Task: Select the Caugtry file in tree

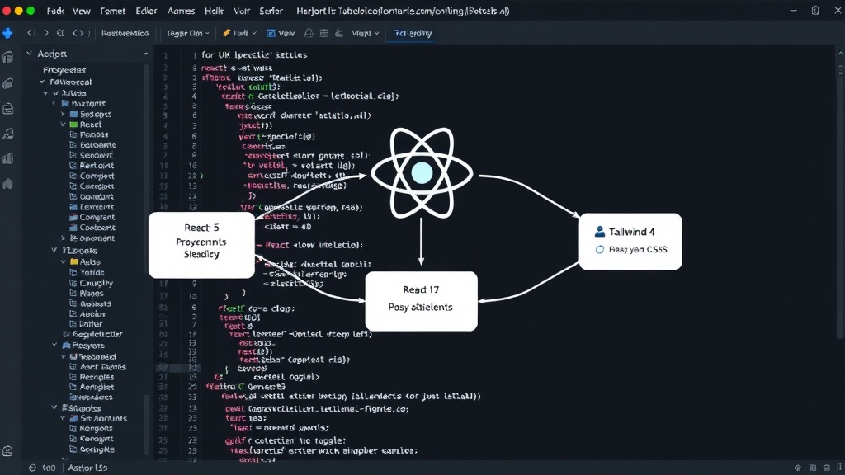Action: click(91, 283)
